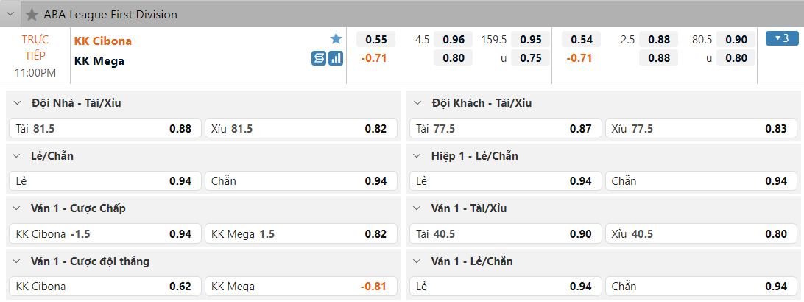Favorite the ABA League First Division star
The height and width of the screenshot is (302, 804).
32,15
